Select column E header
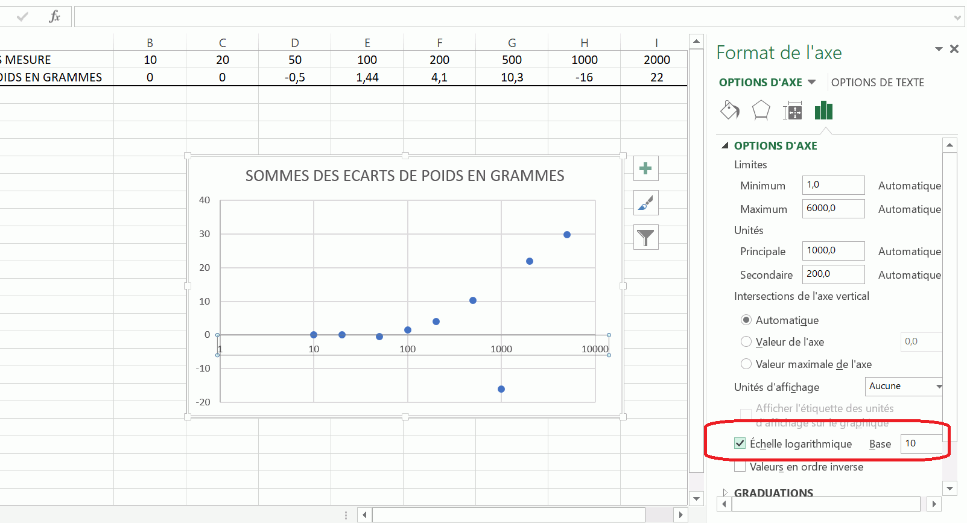This screenshot has width=967, height=523. [367, 43]
